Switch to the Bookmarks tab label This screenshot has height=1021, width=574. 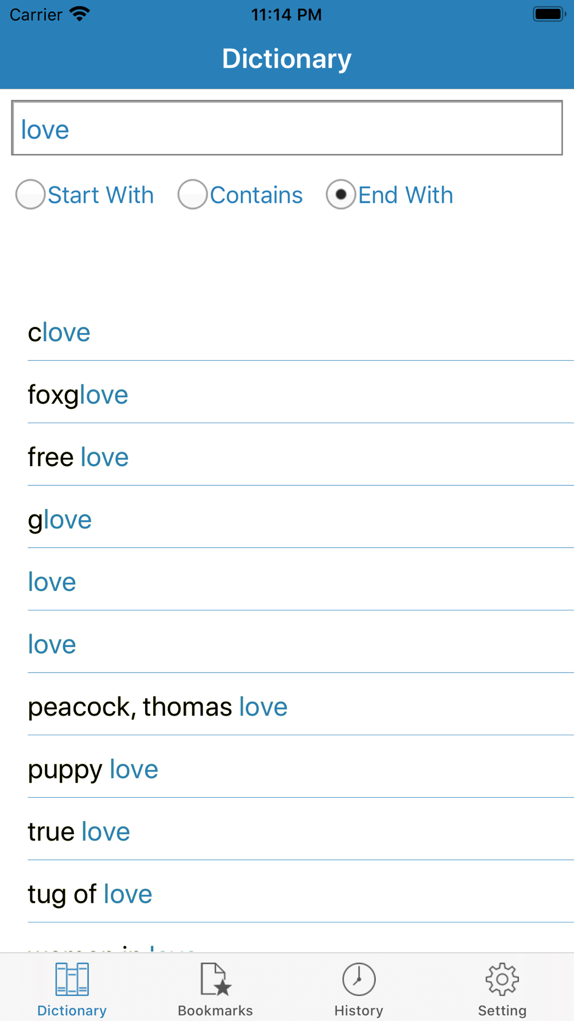tap(215, 1010)
